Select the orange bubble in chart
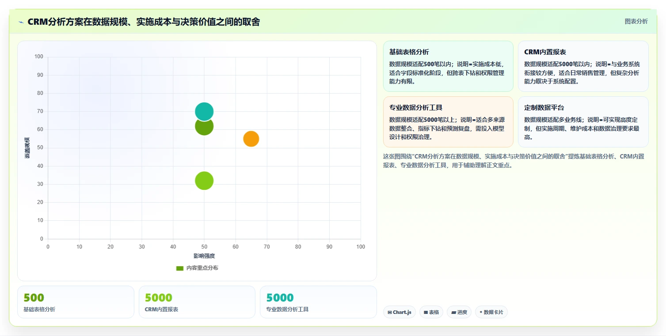This screenshot has width=666, height=336. coord(251,139)
